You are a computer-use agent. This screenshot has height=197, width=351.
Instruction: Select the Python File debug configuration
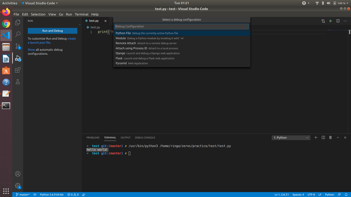pyautogui.click(x=182, y=33)
